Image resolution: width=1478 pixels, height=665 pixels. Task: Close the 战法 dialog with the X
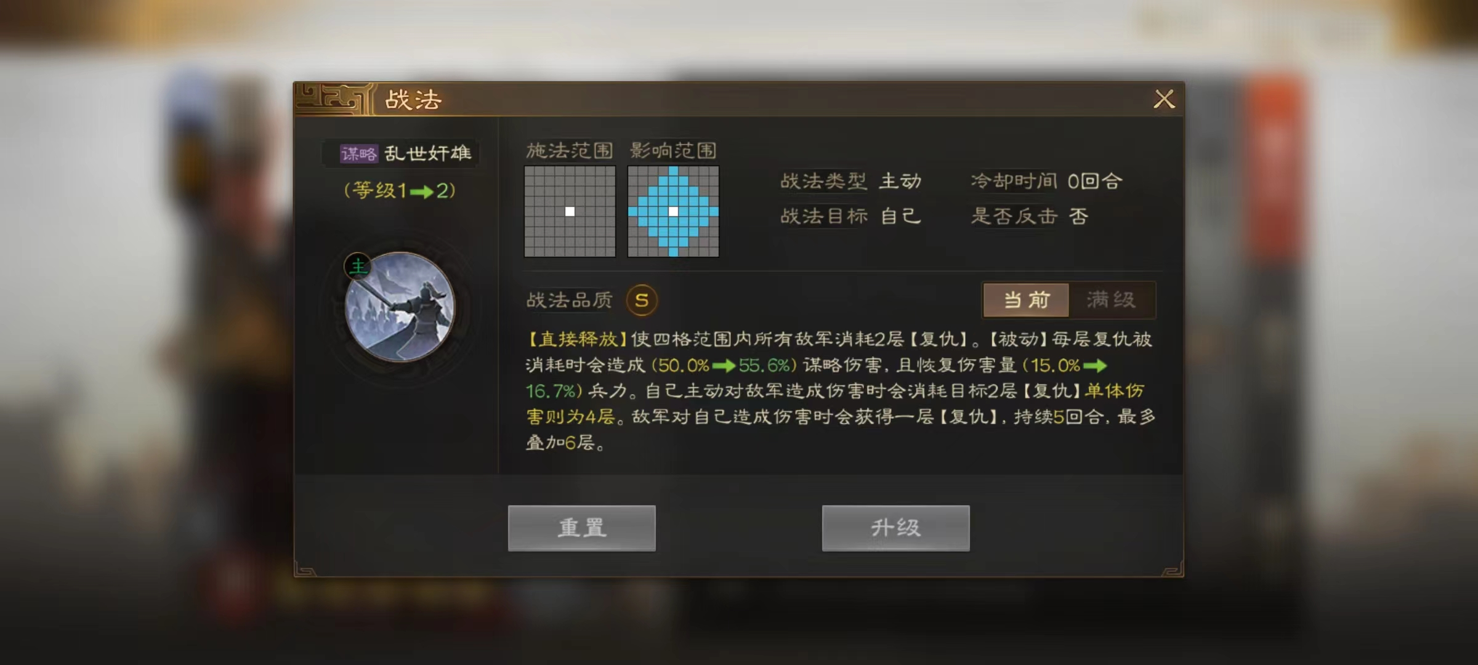1164,99
